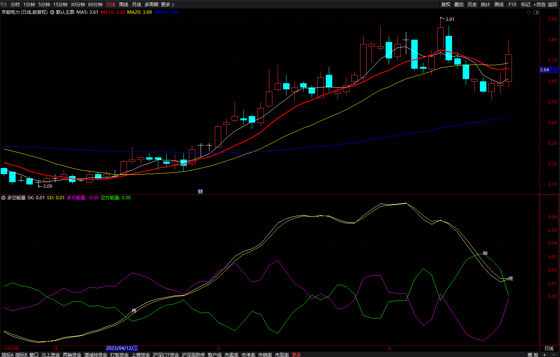Open 市净率 indicator
Image resolution: width=560 pixels, height=357 pixels.
tap(248, 355)
